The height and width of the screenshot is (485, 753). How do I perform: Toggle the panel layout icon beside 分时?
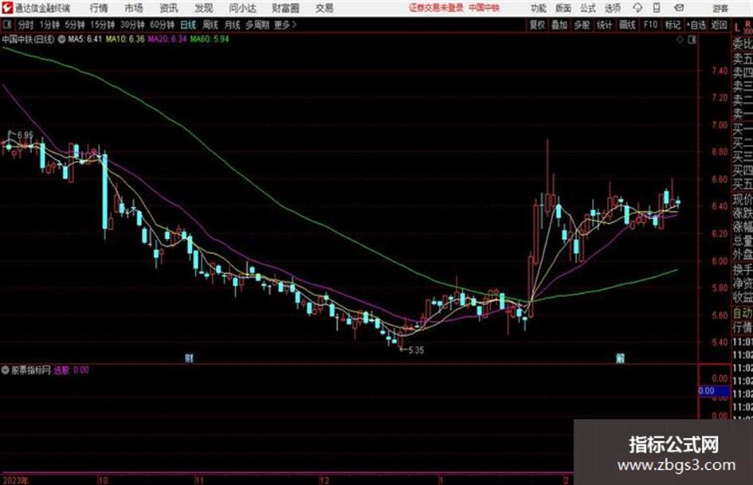point(7,25)
